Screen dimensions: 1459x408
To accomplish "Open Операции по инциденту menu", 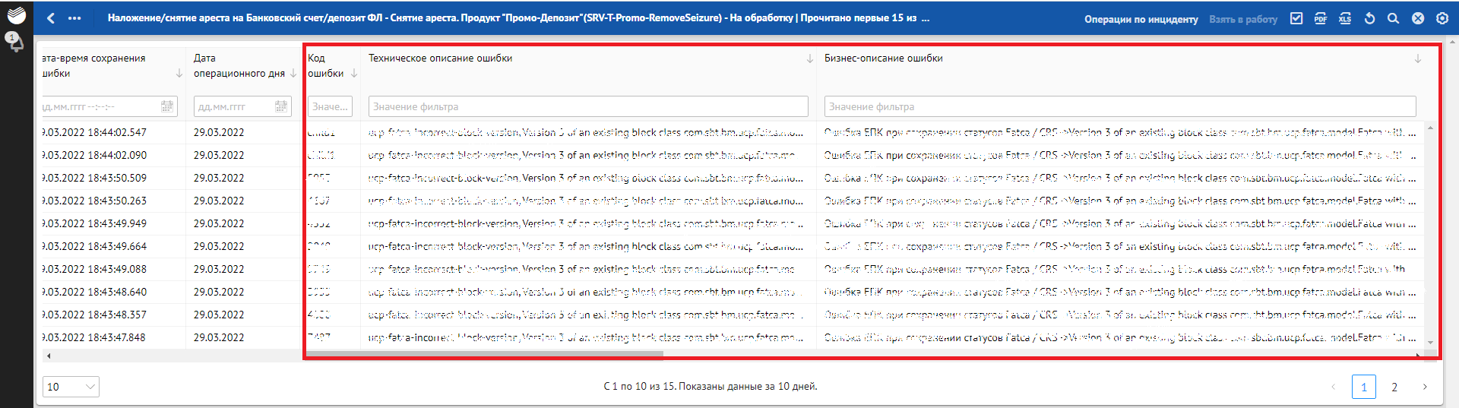I will 1141,19.
